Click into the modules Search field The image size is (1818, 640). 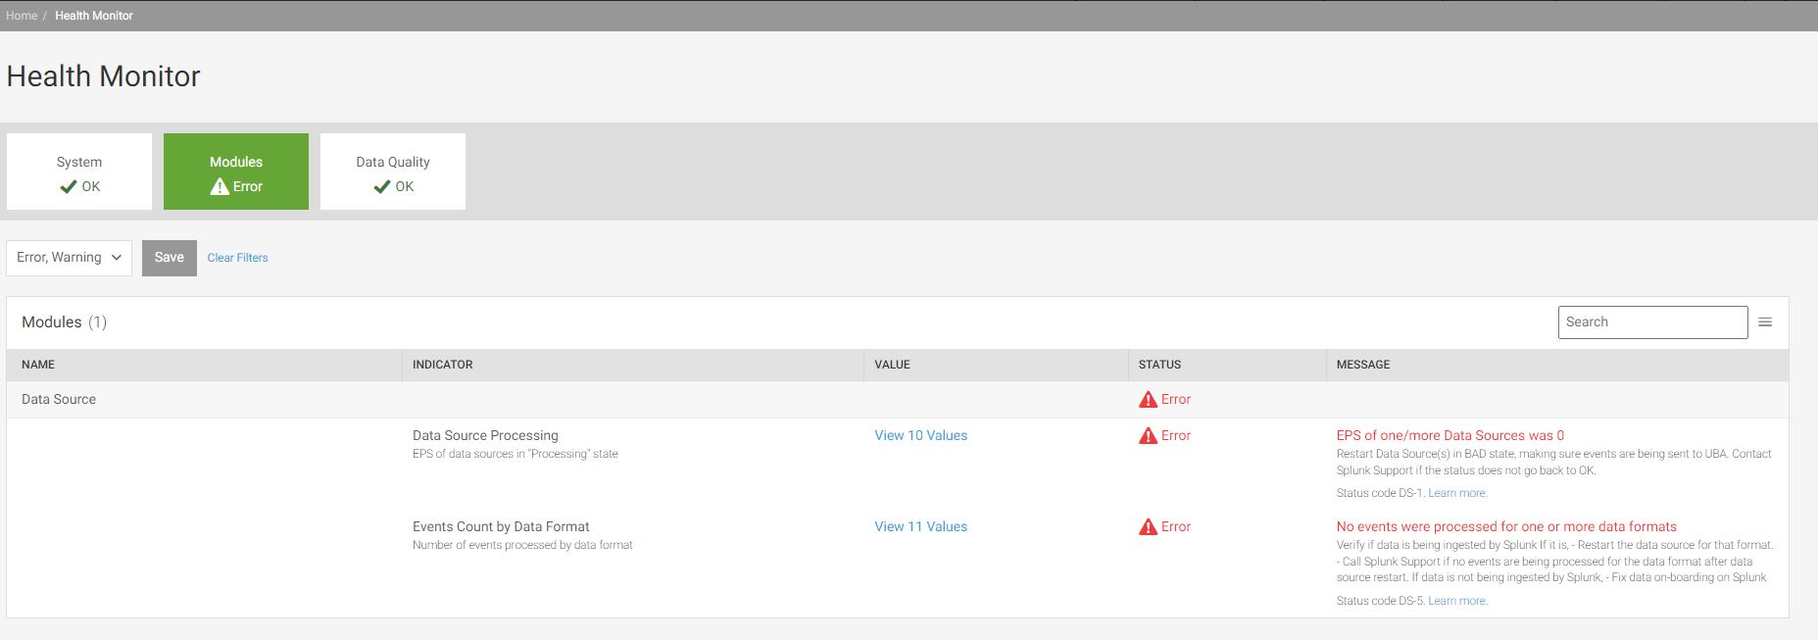[x=1651, y=322]
